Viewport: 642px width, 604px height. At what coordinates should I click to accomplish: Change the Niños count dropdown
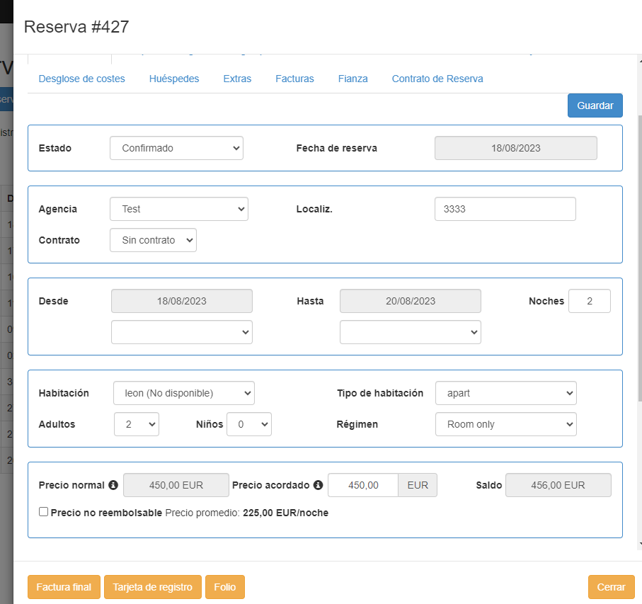pyautogui.click(x=249, y=424)
